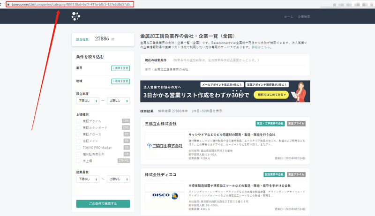Check the 東証スタンダード checkbox

pos(78,127)
